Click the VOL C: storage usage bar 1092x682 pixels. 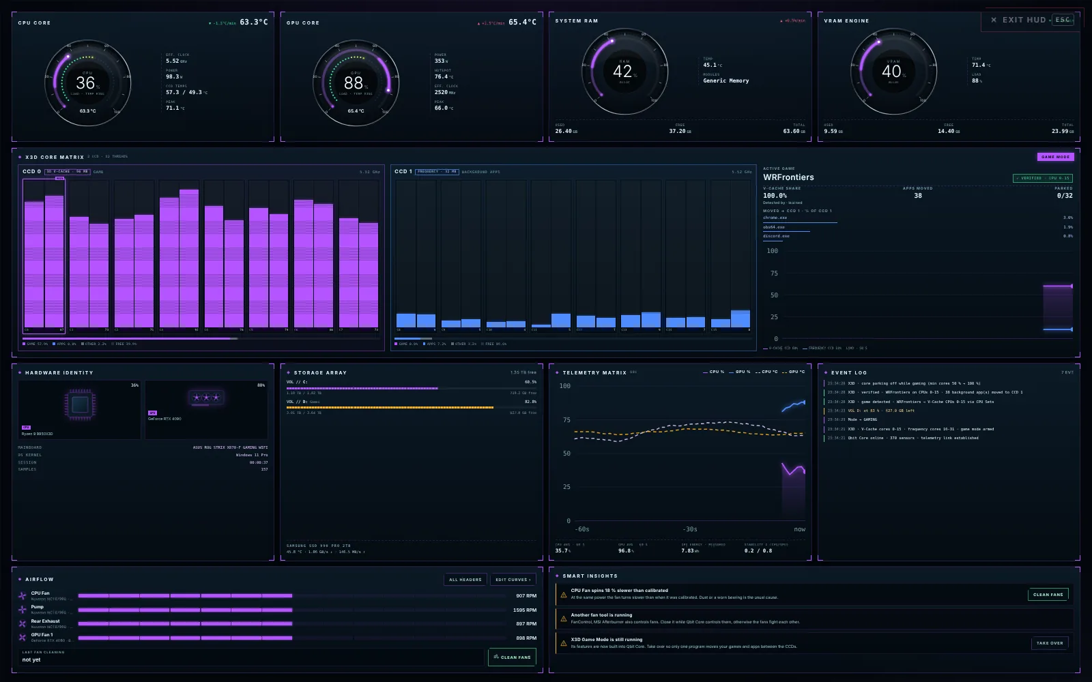(x=411, y=388)
